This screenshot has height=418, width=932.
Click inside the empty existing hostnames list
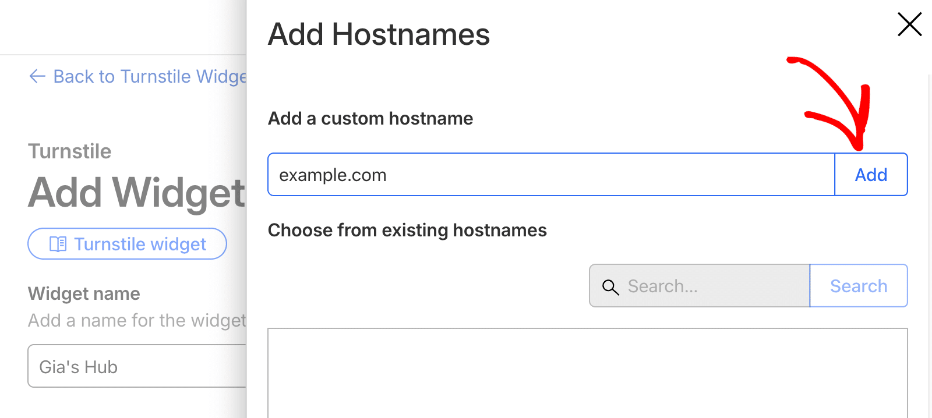(x=587, y=373)
